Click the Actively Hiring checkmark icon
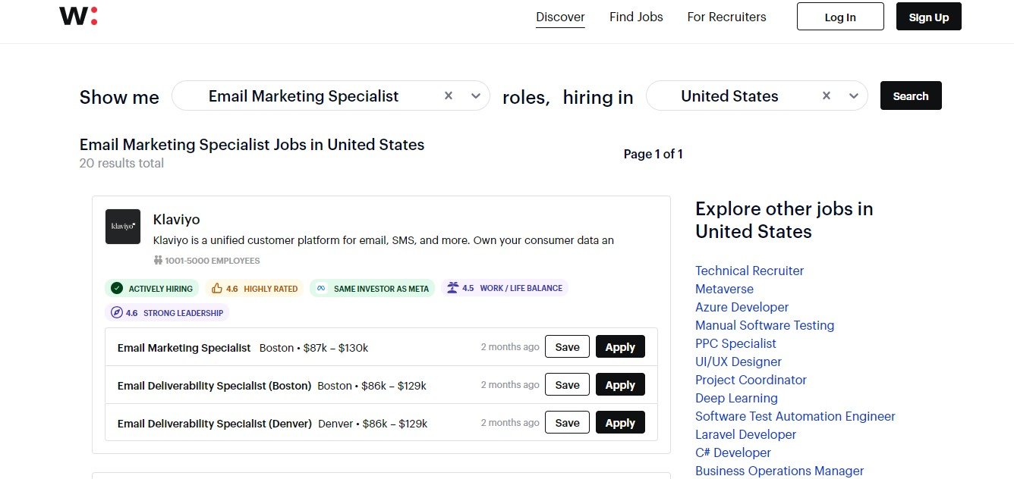 tap(117, 288)
